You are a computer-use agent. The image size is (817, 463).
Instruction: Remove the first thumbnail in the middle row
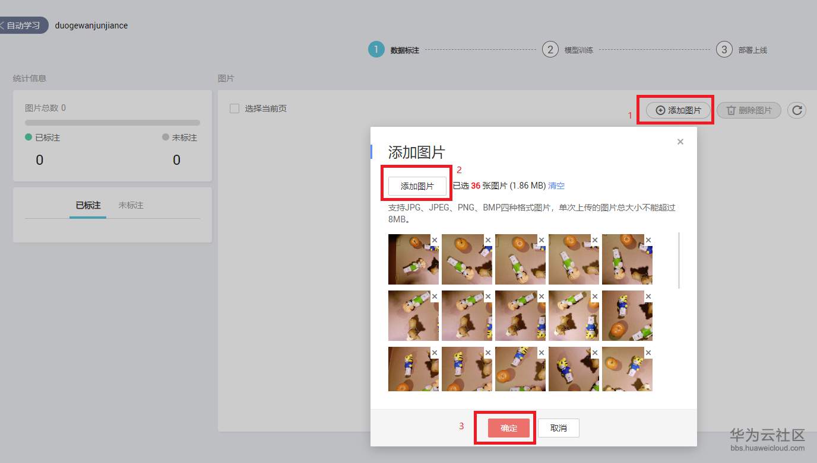435,296
